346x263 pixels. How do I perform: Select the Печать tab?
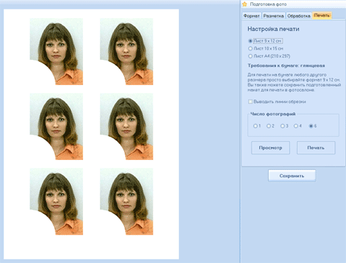(321, 15)
